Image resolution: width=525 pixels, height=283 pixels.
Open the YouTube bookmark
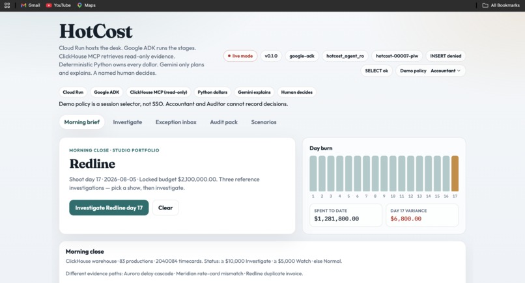tap(58, 5)
